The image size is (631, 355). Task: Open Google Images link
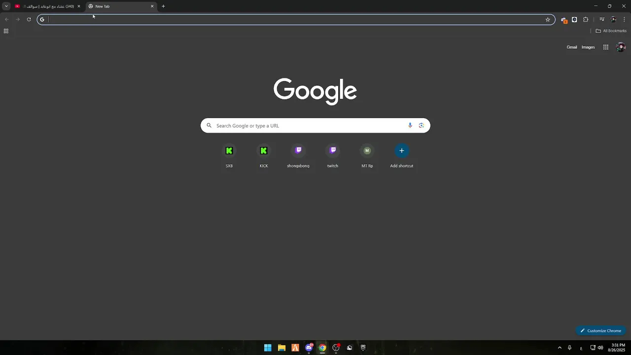point(588,47)
